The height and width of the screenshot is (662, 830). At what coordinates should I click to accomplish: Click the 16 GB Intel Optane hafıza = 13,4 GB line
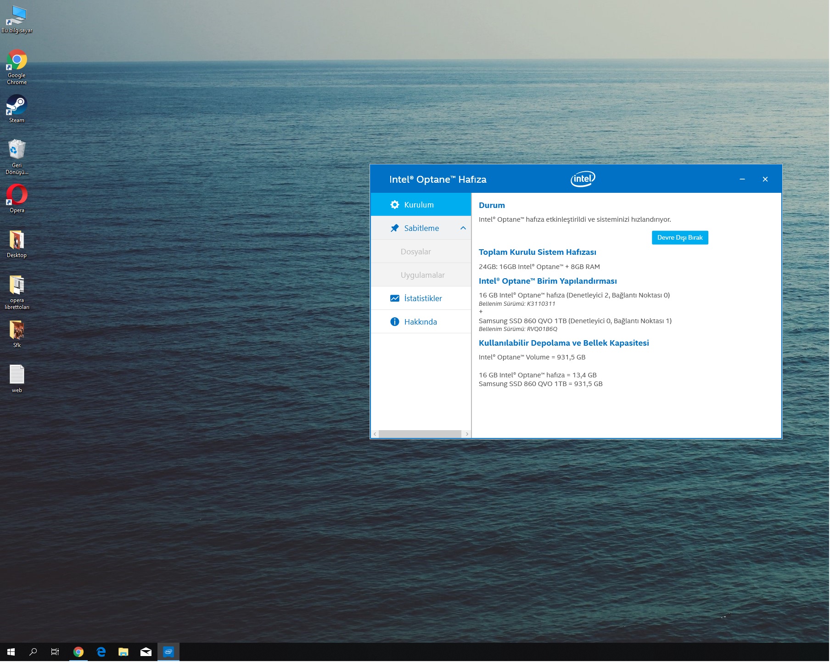point(538,375)
